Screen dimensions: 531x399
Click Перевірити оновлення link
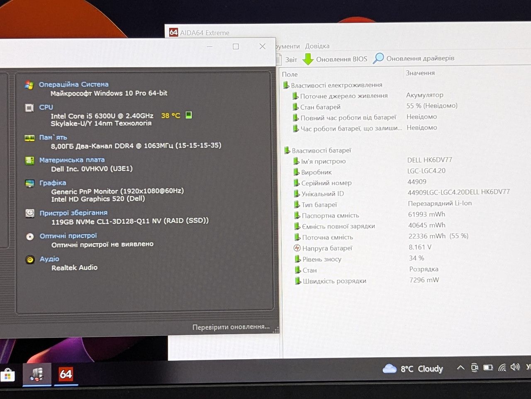pyautogui.click(x=231, y=327)
